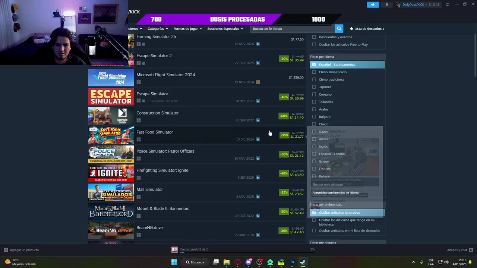477x268 pixels.
Task: Click Descargando 1 de 1 status text
Action: (x=194, y=249)
